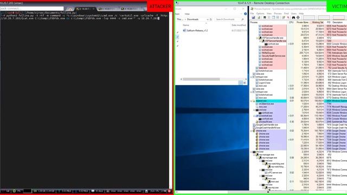Screen dimensions: 347x195
Task: Open the Options menu in Process Explorer
Action: coord(260,14)
